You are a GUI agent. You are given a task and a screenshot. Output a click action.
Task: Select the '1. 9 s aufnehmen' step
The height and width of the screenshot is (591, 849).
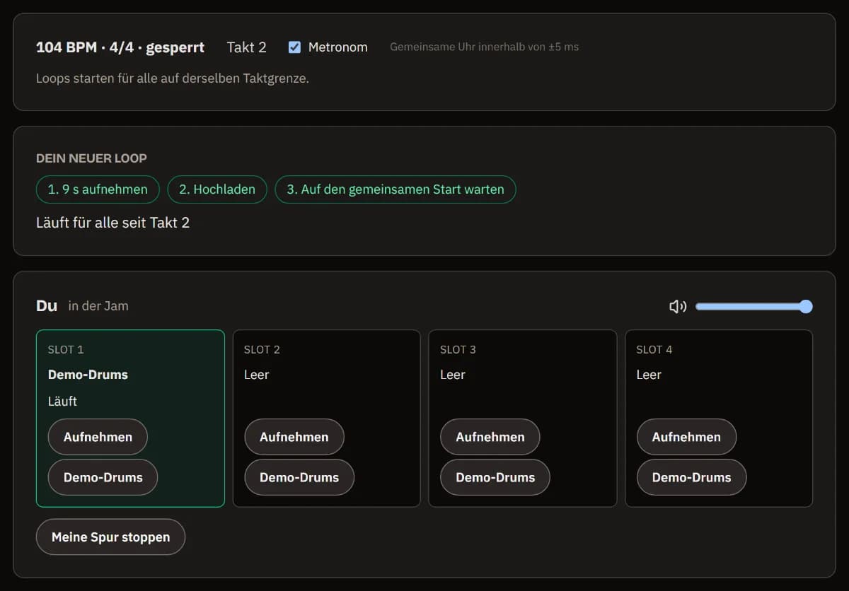pos(98,189)
